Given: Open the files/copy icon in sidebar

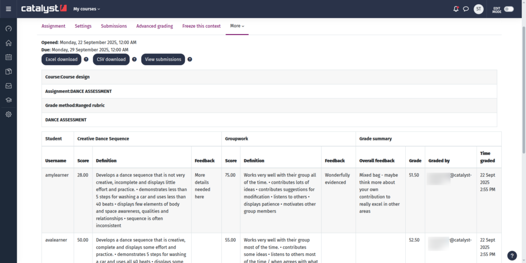Looking at the screenshot, I should pos(9,71).
